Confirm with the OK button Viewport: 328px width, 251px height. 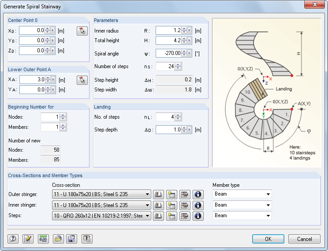[x=268, y=239]
